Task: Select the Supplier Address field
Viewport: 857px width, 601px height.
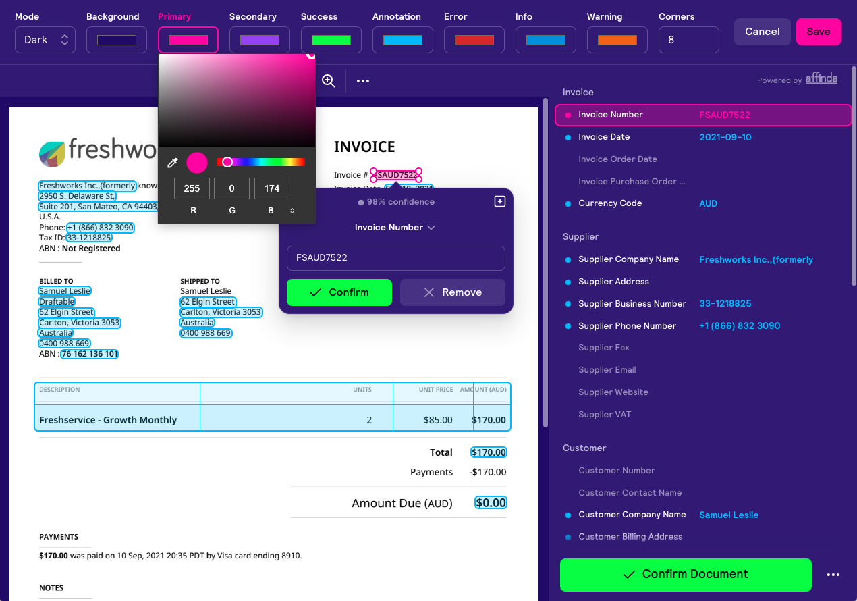Action: click(703, 282)
